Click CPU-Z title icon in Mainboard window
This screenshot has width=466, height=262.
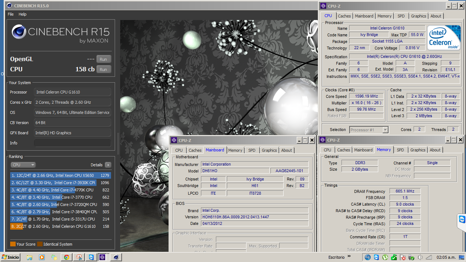click(x=174, y=140)
